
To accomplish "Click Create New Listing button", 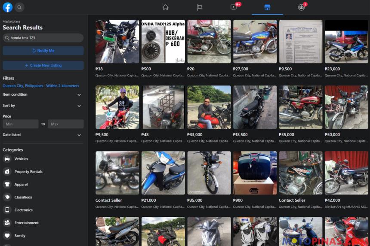I will pyautogui.click(x=43, y=65).
